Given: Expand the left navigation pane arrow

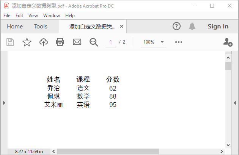Looking at the screenshot, I should pyautogui.click(x=4, y=103).
